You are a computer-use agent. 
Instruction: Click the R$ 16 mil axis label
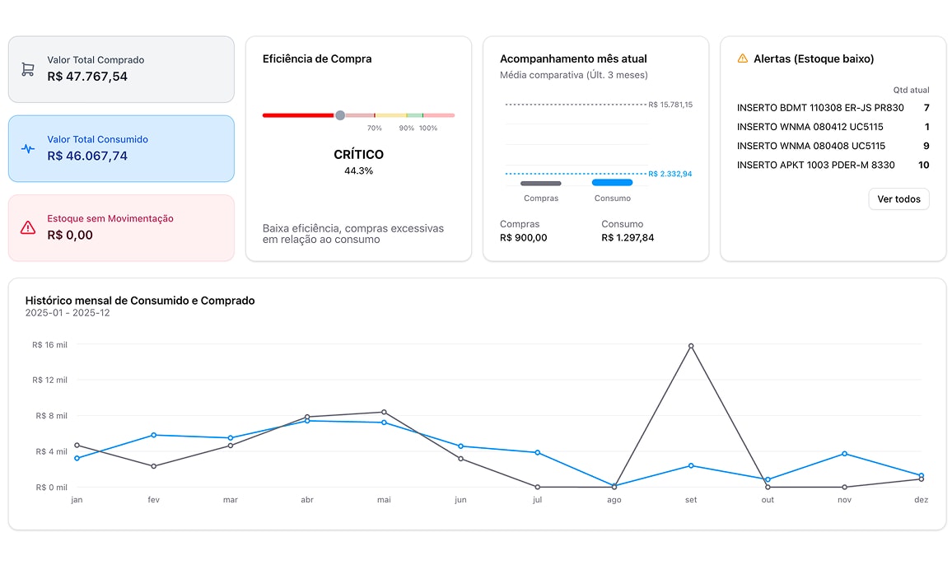pyautogui.click(x=49, y=344)
